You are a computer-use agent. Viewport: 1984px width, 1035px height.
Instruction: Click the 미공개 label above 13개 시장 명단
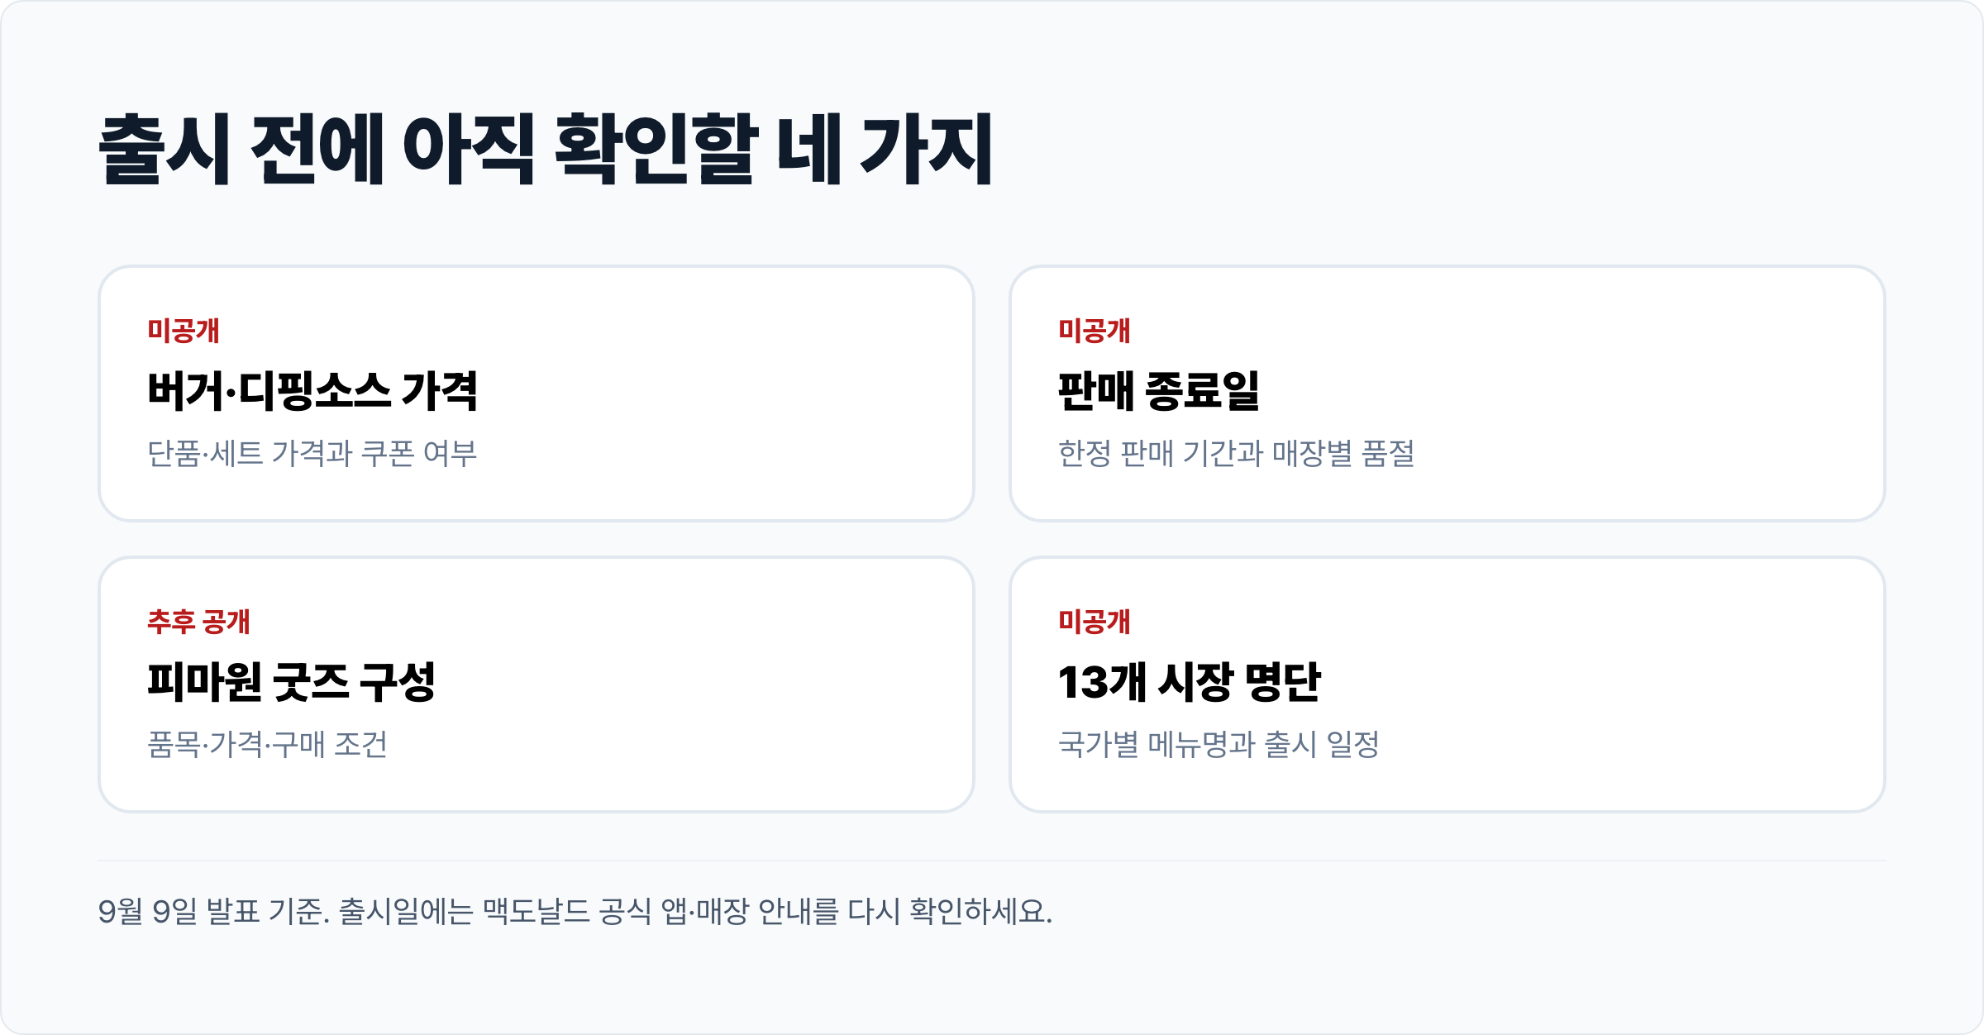pyautogui.click(x=1095, y=622)
